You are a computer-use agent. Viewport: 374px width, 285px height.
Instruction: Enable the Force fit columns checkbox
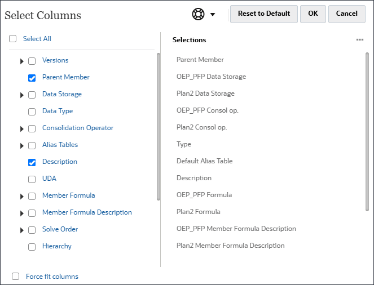point(16,277)
